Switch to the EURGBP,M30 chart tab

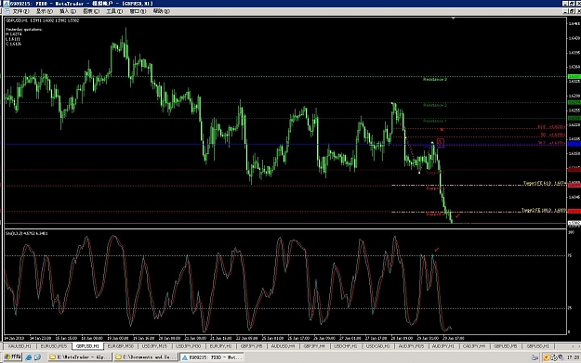tap(121, 346)
